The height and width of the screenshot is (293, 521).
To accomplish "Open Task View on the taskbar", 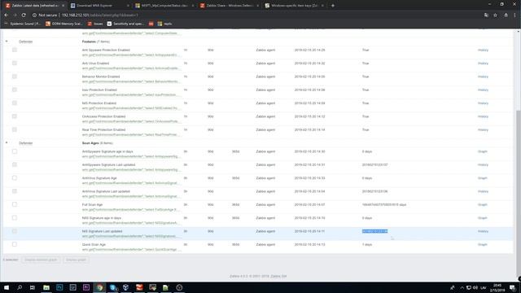I will 33,287.
